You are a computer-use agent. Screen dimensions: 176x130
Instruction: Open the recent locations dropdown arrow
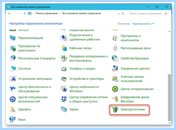[x=20, y=13]
